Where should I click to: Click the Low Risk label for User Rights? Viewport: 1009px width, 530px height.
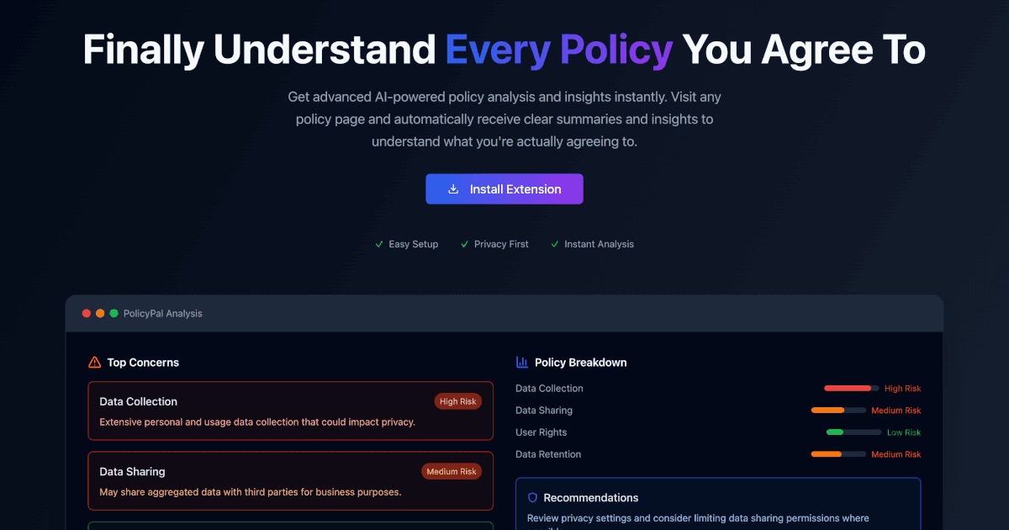tap(903, 432)
